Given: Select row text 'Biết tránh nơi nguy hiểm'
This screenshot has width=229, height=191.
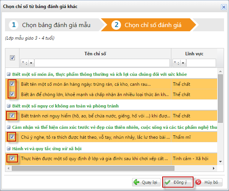Looking at the screenshot, I should (95, 116).
